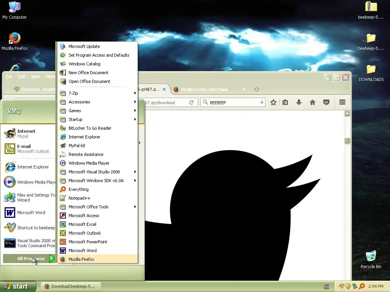The width and height of the screenshot is (390, 292).
Task: Click the Internet Explorer icon in programs list
Action: (63, 137)
